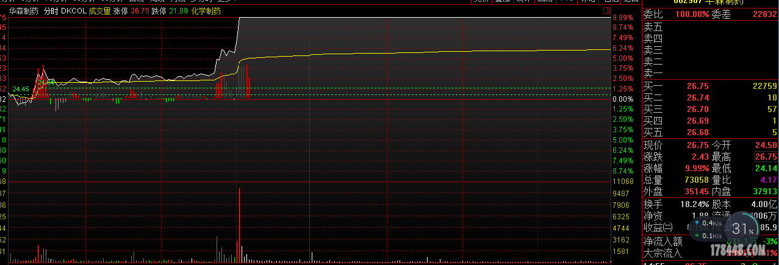Click the 成交量 indicator label in header

tap(99, 11)
